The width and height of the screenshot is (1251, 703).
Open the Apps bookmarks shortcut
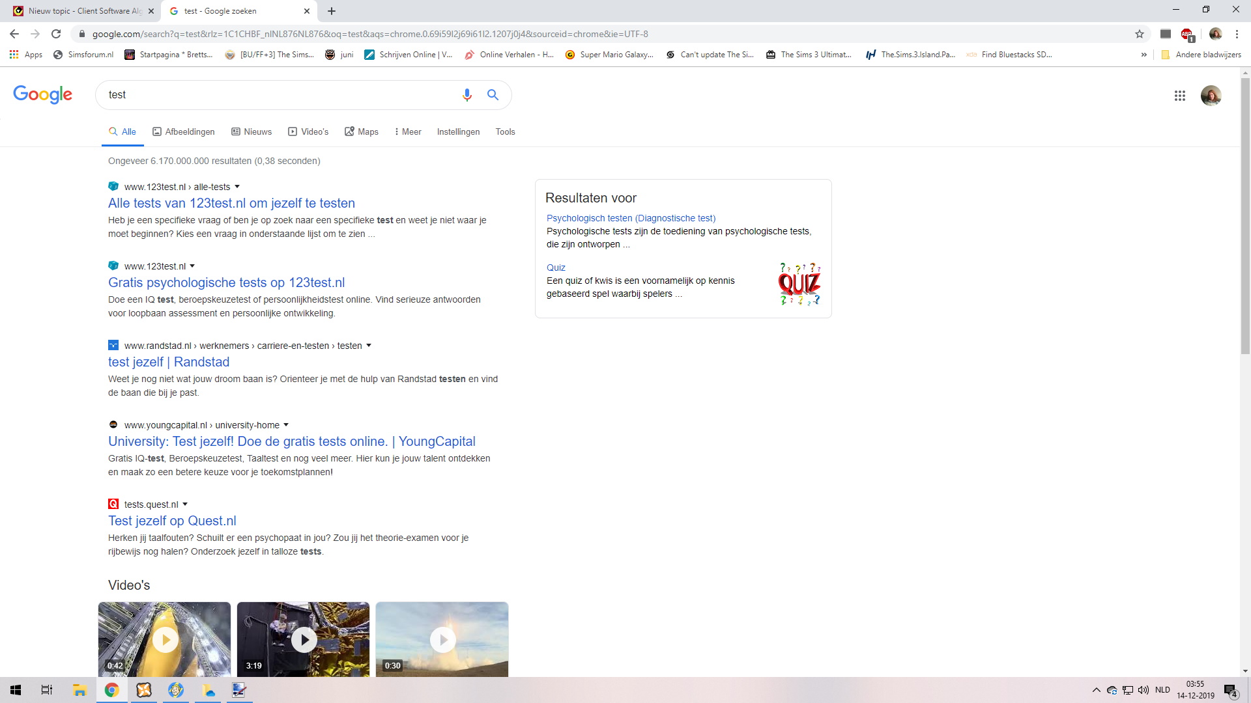click(x=26, y=55)
